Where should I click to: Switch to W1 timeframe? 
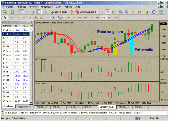110,18
